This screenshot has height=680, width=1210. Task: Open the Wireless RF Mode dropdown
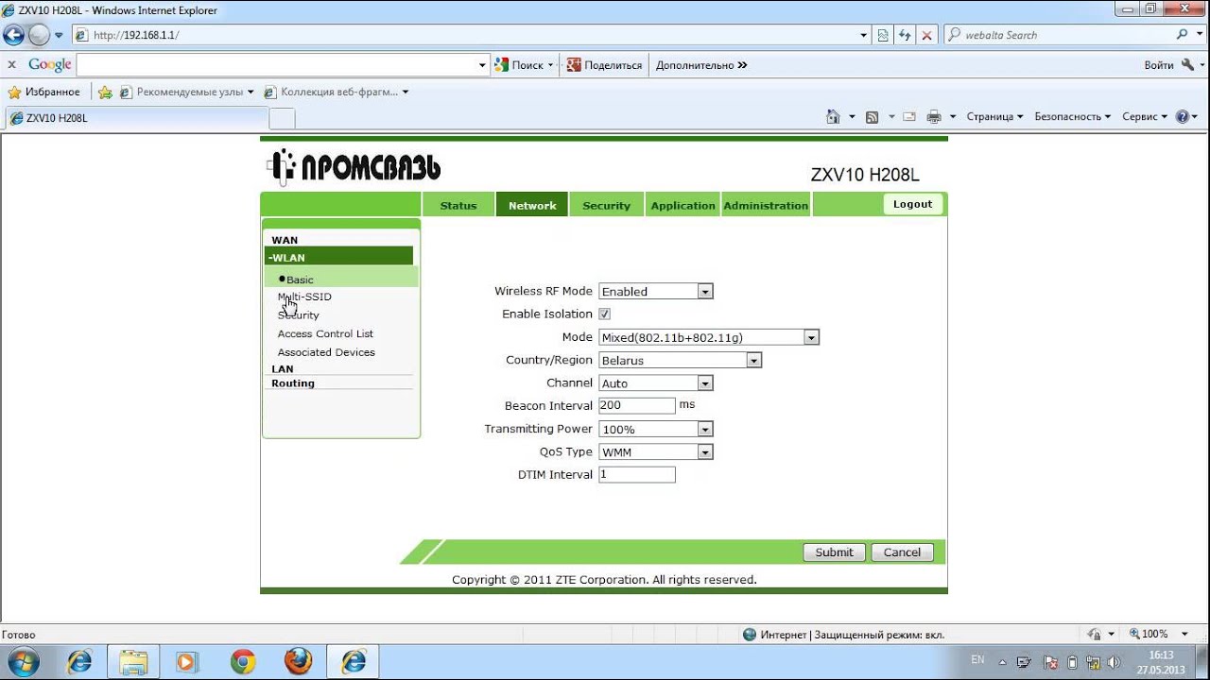point(656,292)
